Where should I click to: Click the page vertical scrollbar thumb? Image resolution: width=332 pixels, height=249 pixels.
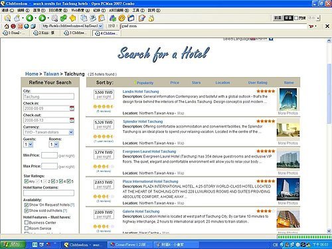329,94
